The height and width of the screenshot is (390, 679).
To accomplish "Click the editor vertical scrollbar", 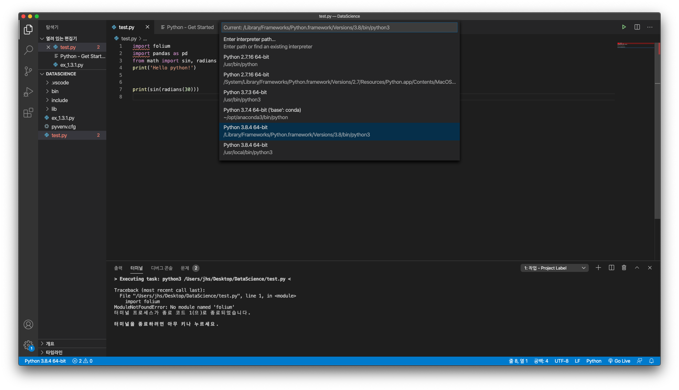I will 657,130.
